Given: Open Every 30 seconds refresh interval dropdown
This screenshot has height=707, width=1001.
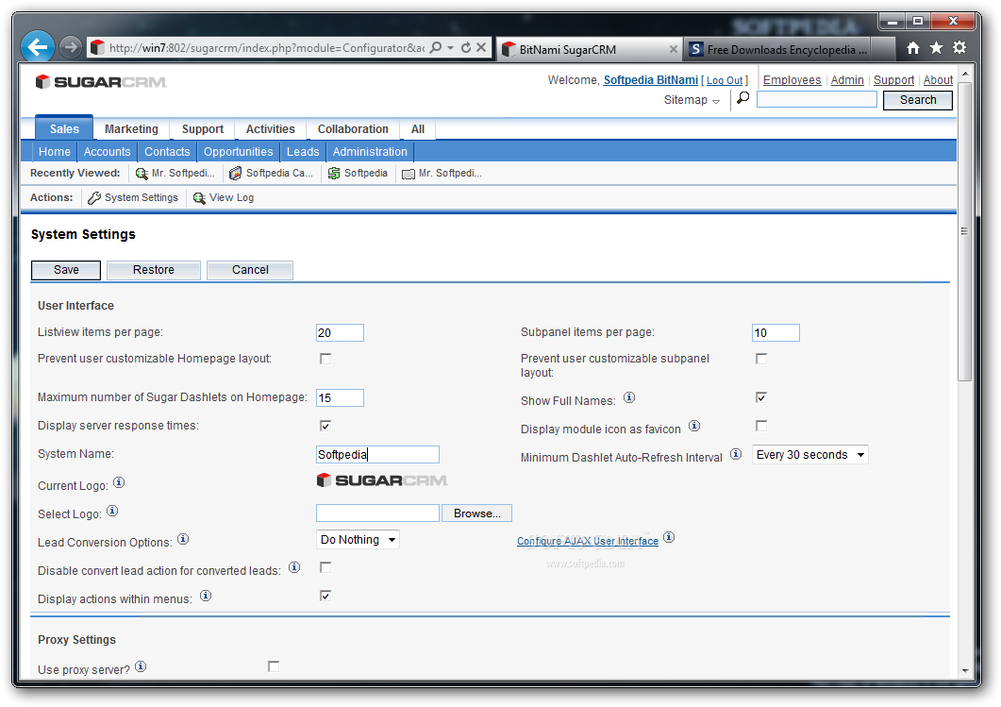Looking at the screenshot, I should click(809, 455).
